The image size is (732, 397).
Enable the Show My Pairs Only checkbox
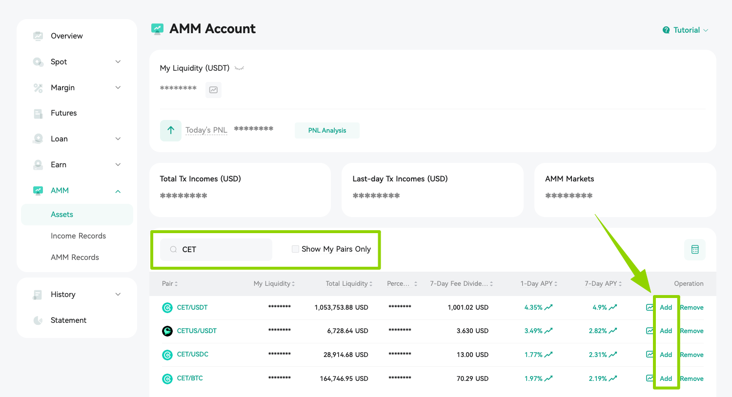(x=295, y=249)
